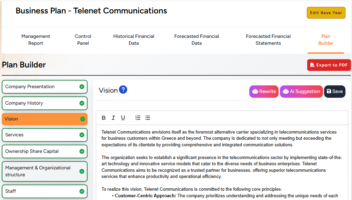Toggle italic formatting in editor toolbar
This screenshot has width=352, height=200.
pos(113,118)
